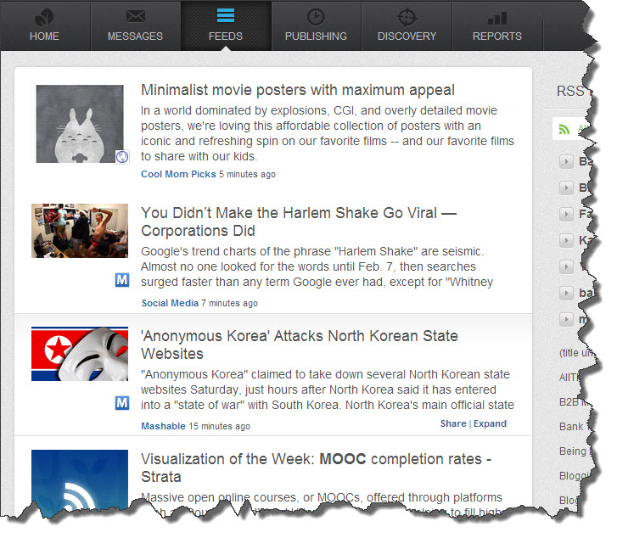This screenshot has width=617, height=538.
Task: Click the Google's trend charts summary paragraph
Action: (317, 266)
